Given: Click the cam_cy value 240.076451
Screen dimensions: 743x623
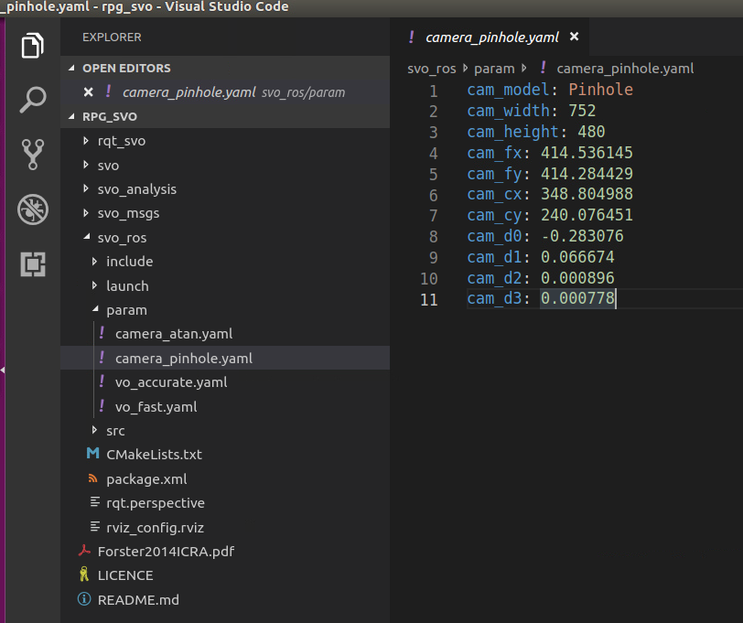Looking at the screenshot, I should pyautogui.click(x=587, y=215).
